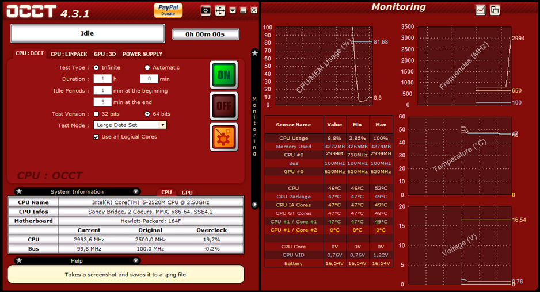Click CPU Usage sensor row name
Image resolution: width=540 pixels, height=292 pixels.
294,139
